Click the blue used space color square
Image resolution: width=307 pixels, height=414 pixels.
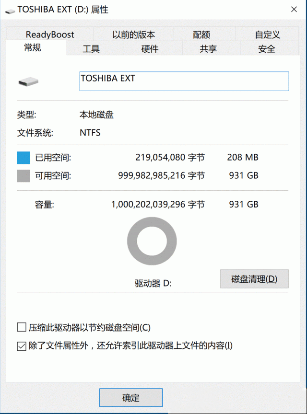point(24,158)
